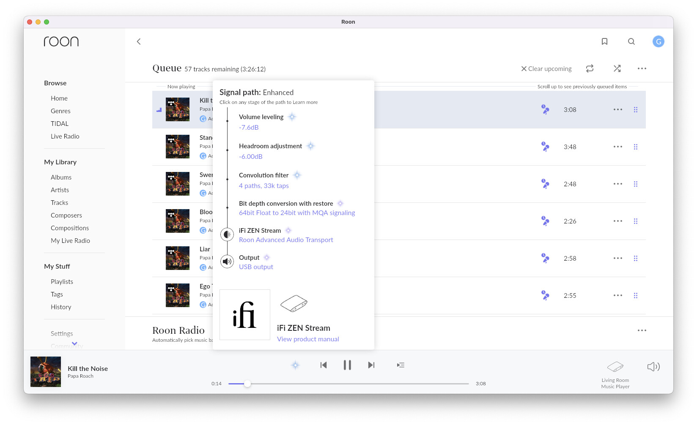Open the bookmarks icon
This screenshot has width=697, height=425.
tap(604, 41)
